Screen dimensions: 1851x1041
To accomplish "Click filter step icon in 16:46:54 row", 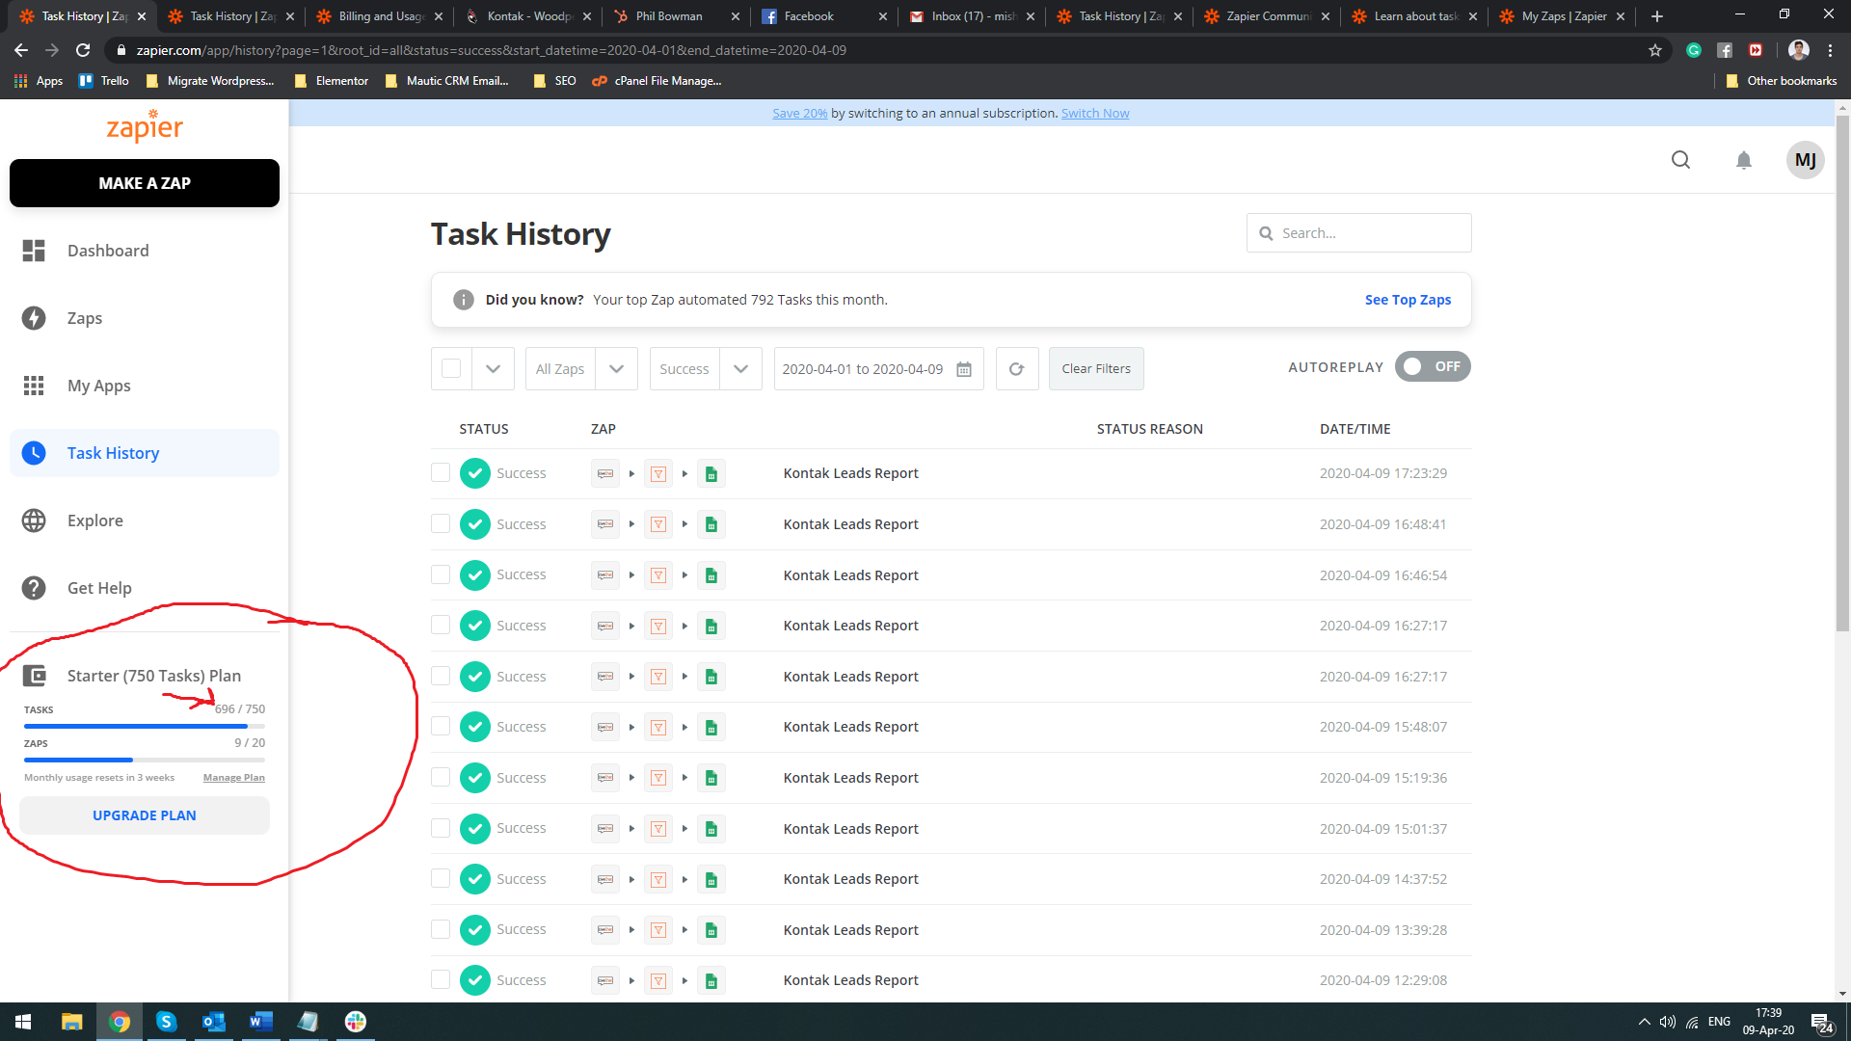I will click(x=658, y=575).
